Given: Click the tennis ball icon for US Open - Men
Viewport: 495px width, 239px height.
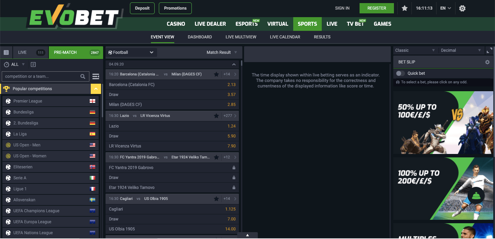Looking at the screenshot, I should [x=8, y=145].
